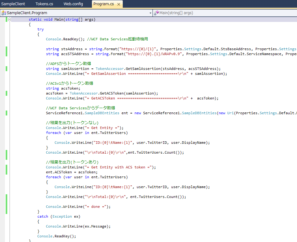The image size is (297, 242).
Task: Open the Tokens.cs tab
Action: (44, 4)
